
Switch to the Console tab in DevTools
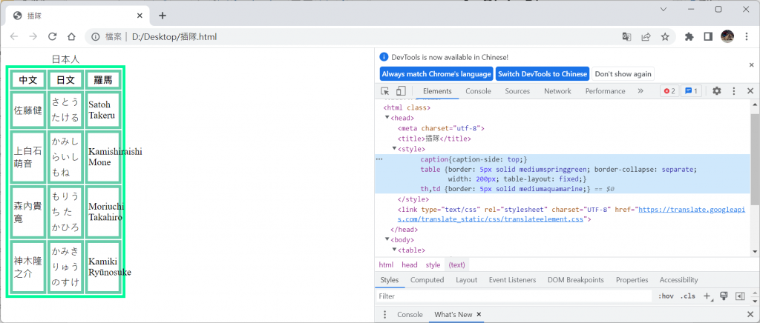[x=479, y=91]
